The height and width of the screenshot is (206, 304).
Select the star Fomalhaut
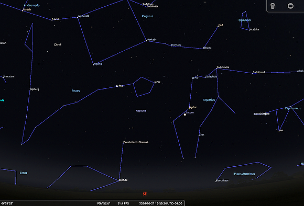coord(216,181)
